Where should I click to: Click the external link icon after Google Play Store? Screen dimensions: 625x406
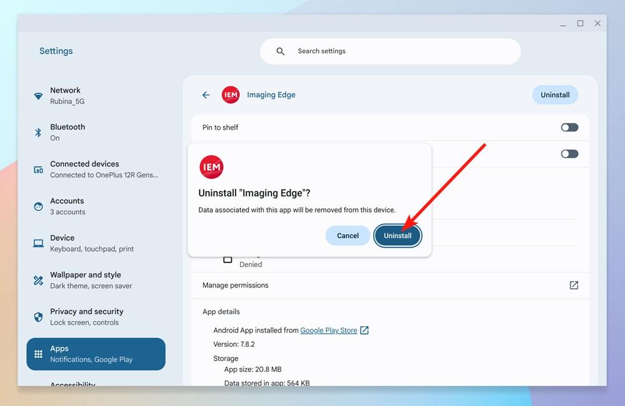coord(364,330)
